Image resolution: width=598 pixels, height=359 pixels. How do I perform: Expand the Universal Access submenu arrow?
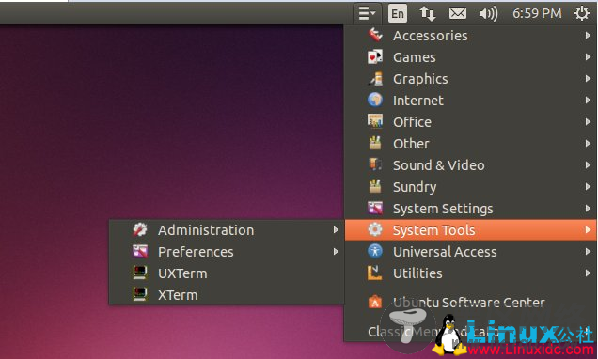click(x=588, y=252)
